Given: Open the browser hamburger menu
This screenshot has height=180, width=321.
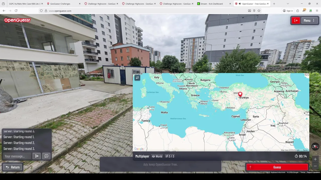Looking at the screenshot, I should (x=317, y=11).
